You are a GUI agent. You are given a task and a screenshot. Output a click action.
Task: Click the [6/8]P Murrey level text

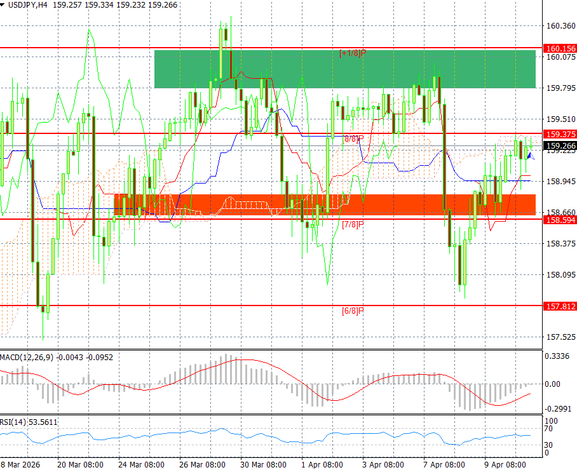click(353, 311)
